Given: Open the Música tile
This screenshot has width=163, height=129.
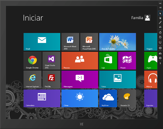Looking at the screenshot, I should coord(151,80).
